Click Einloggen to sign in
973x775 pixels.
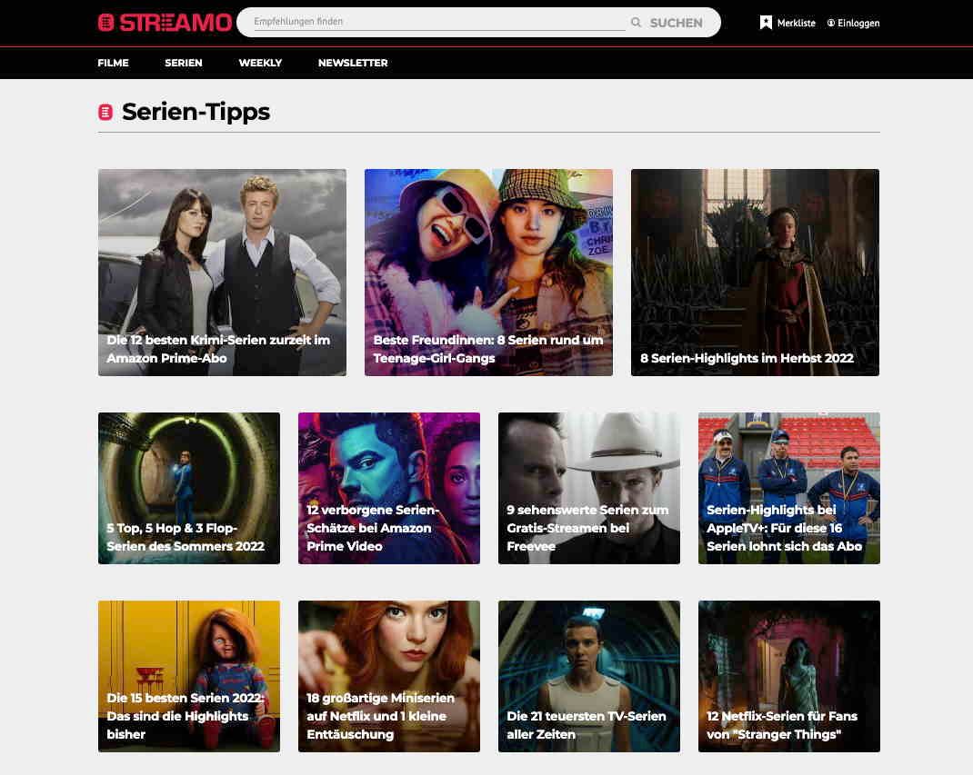858,23
